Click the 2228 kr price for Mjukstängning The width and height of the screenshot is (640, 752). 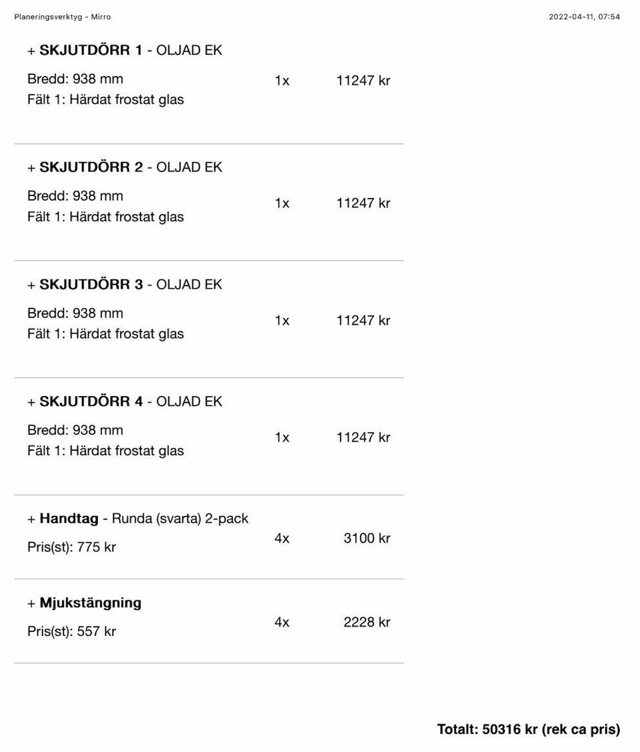pos(367,622)
